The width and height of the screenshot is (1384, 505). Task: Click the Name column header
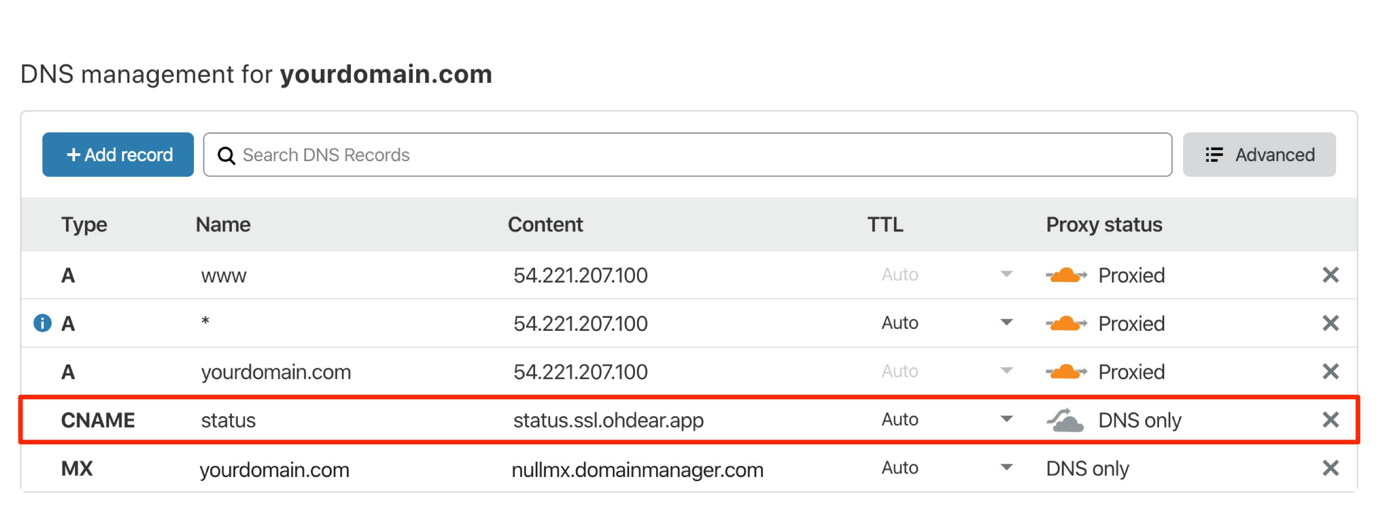click(x=223, y=225)
